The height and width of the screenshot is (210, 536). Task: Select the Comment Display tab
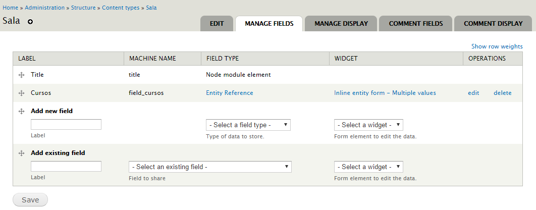[493, 24]
